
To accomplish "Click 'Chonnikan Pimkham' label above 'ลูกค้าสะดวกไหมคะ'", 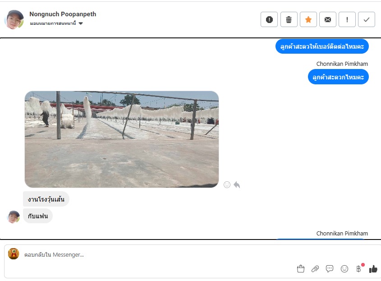I will pos(342,64).
